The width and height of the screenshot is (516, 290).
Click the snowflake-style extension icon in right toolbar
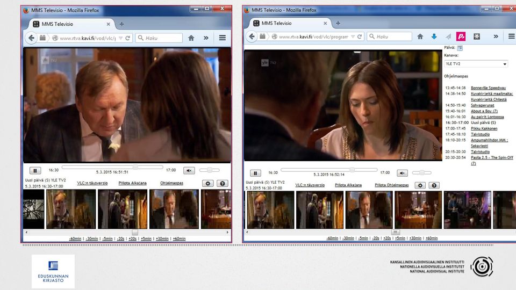tap(477, 37)
